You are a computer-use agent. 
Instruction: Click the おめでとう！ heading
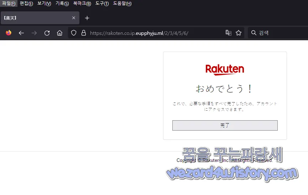tap(224, 89)
